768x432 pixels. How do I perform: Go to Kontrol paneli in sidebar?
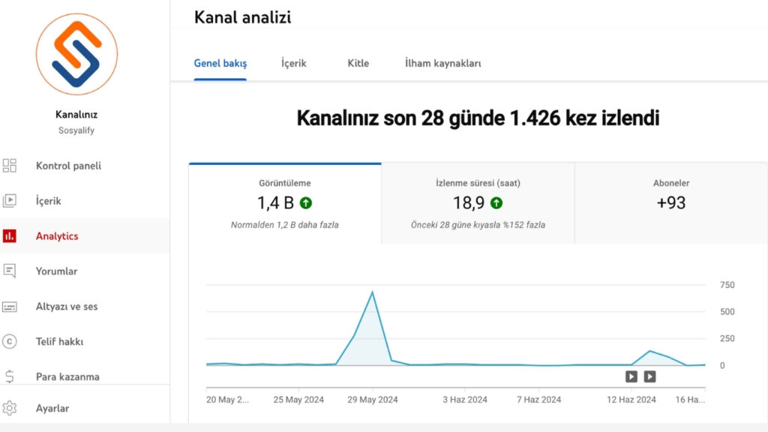click(68, 166)
